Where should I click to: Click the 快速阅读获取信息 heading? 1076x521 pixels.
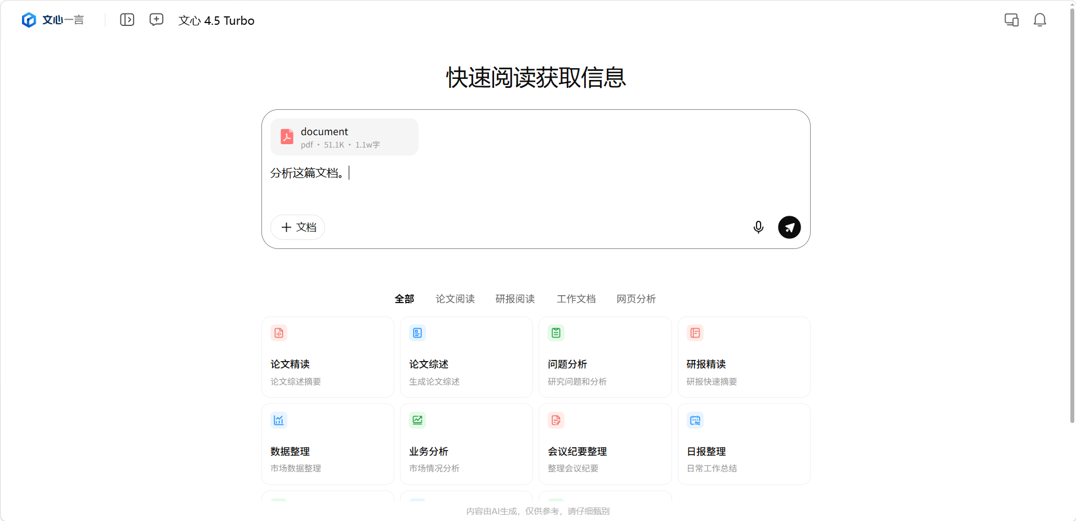[536, 77]
